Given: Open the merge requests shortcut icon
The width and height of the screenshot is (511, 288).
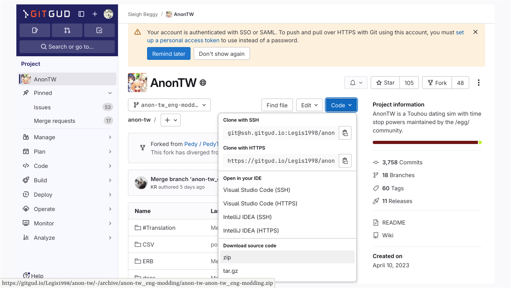Looking at the screenshot, I should pos(67,30).
